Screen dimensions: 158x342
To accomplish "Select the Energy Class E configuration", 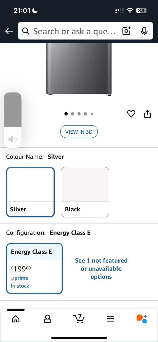I will tap(34, 269).
